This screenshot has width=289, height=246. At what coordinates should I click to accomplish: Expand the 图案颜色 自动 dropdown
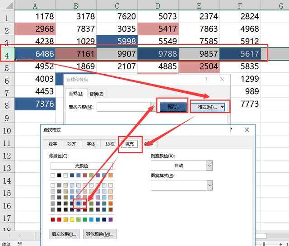pyautogui.click(x=210, y=166)
